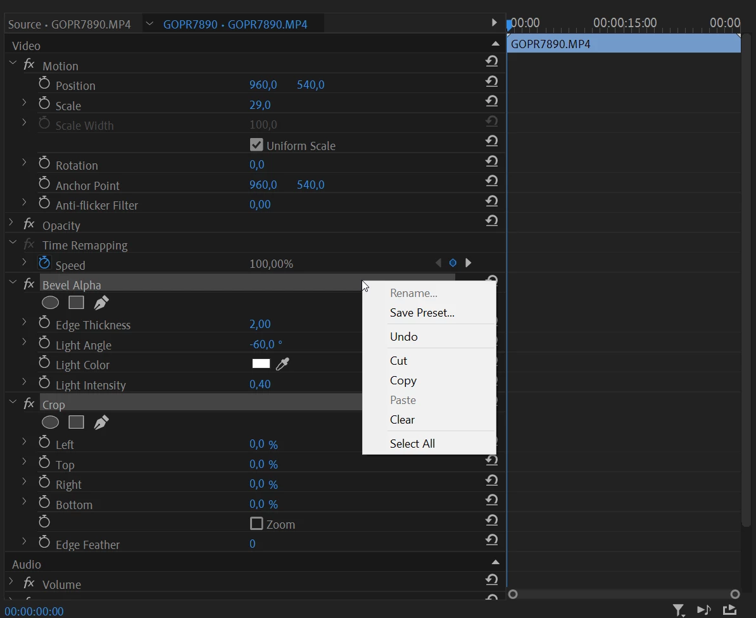The width and height of the screenshot is (756, 618).
Task: Add or remove Speed keyframe
Action: (x=453, y=263)
